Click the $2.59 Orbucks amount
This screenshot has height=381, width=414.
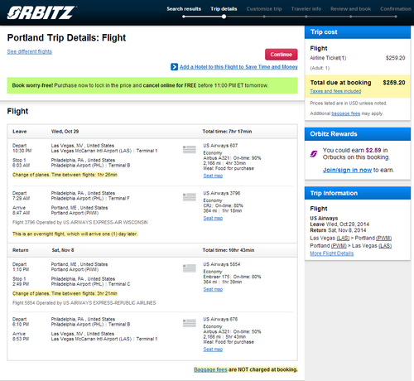tap(373, 150)
